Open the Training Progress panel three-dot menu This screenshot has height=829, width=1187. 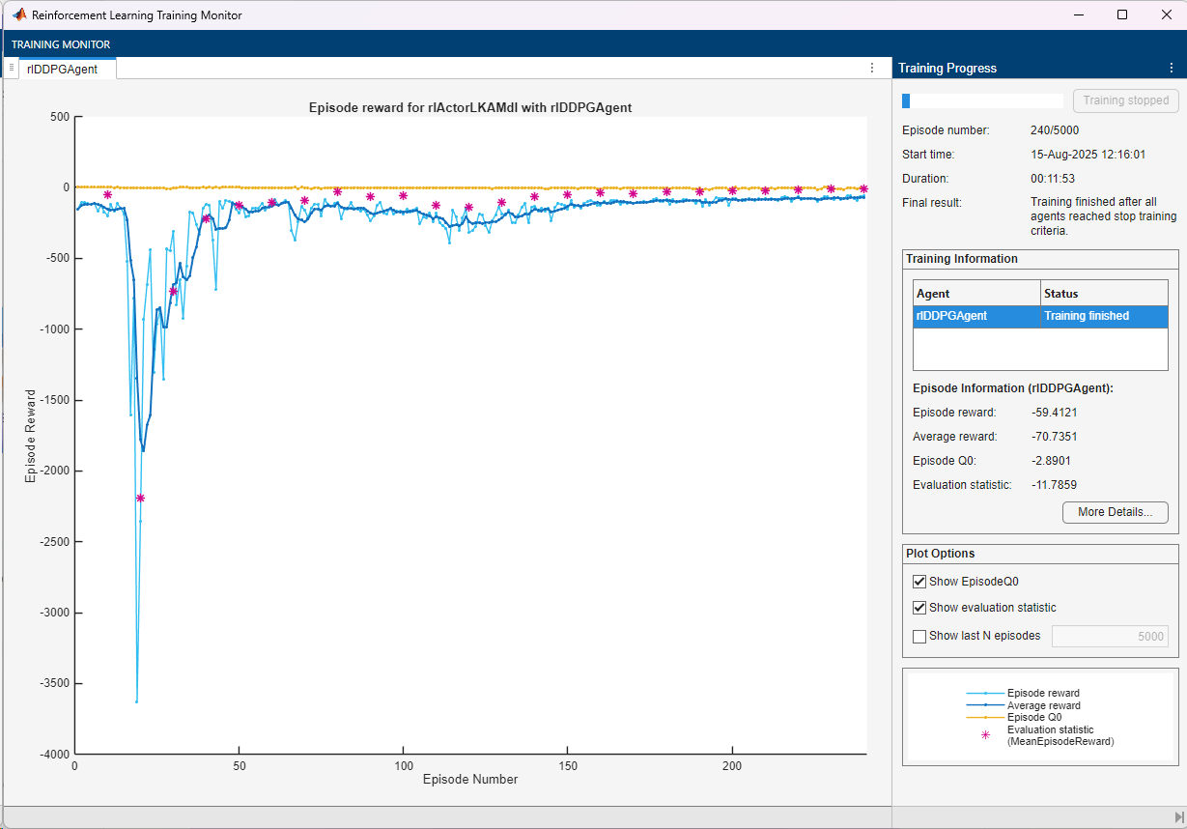click(x=1172, y=68)
